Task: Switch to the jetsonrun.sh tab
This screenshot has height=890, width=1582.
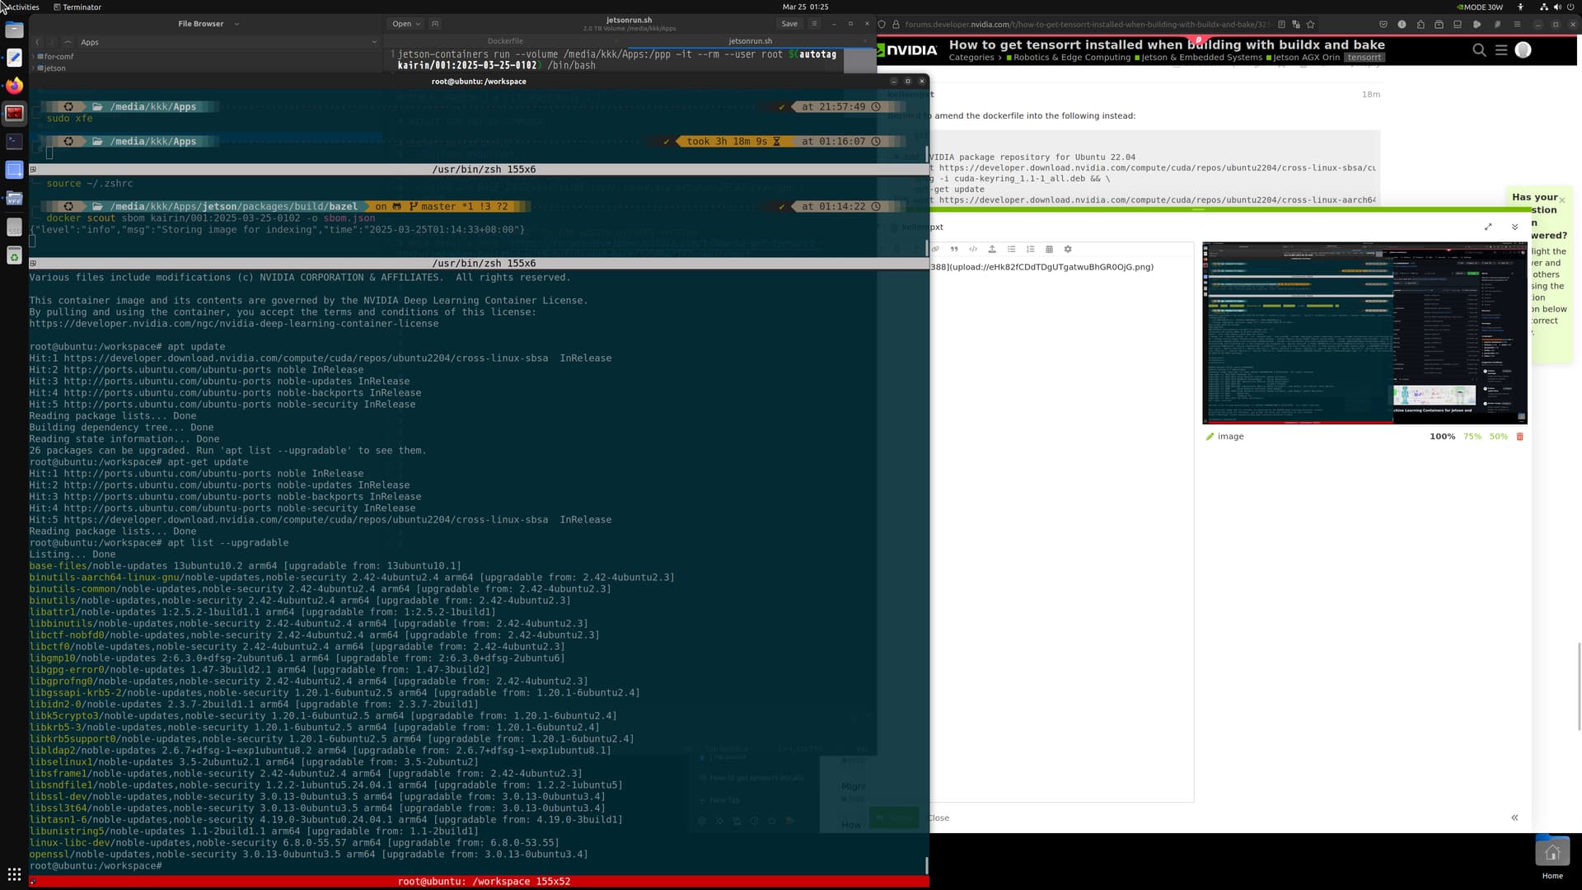Action: click(x=751, y=40)
